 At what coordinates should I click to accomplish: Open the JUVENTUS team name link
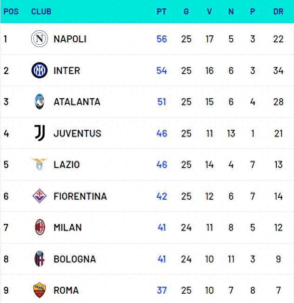77,133
